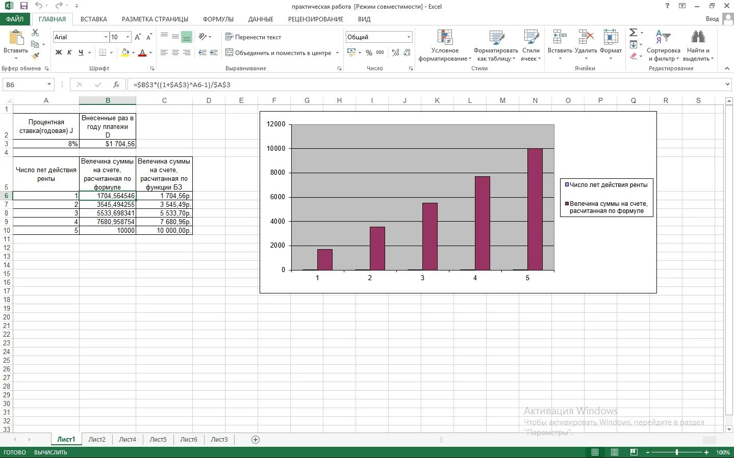Click the AutoSum sigma icon

point(634,33)
